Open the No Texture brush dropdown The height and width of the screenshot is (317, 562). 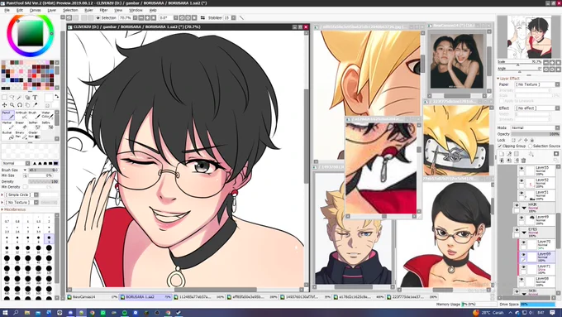pos(21,203)
